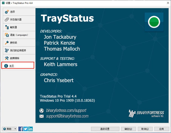
Task: Click the GRAPHICS: heading
Action: pyautogui.click(x=49, y=75)
